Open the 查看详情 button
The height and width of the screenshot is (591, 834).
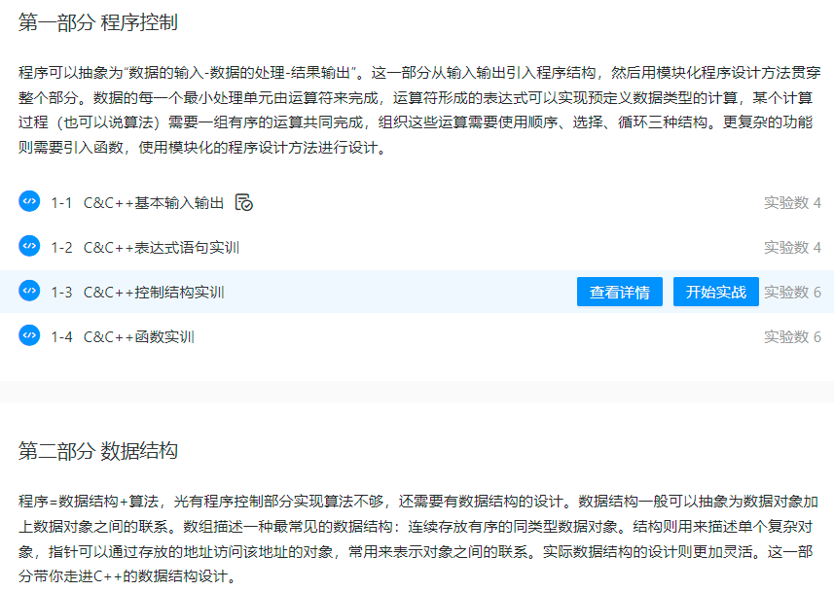(620, 292)
